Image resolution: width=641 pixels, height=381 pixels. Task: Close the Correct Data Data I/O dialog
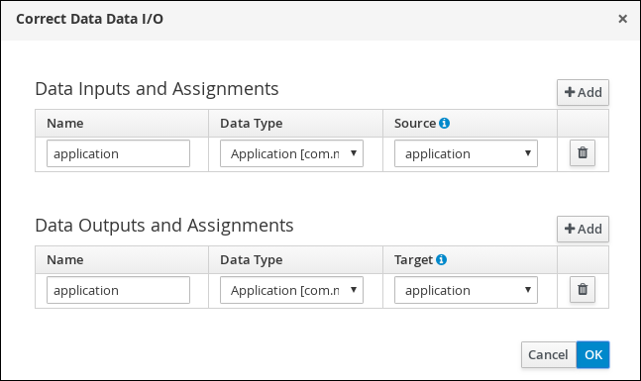[x=622, y=19]
